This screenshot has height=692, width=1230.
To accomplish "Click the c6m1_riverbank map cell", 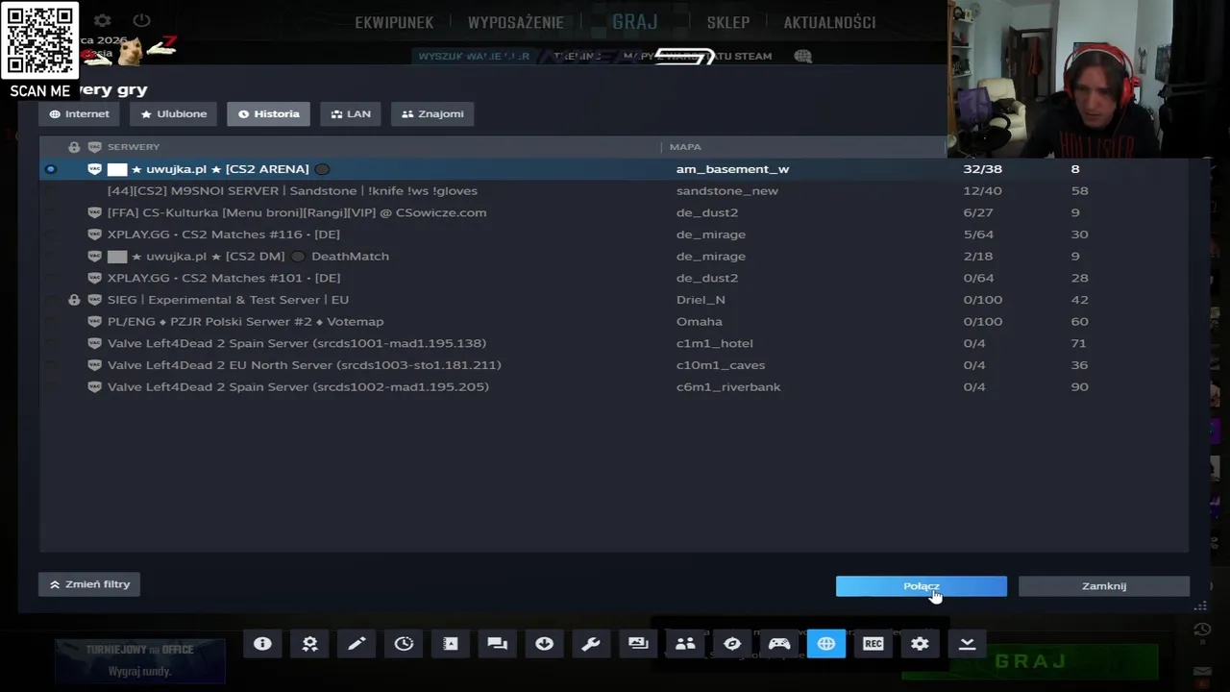I will pyautogui.click(x=728, y=386).
